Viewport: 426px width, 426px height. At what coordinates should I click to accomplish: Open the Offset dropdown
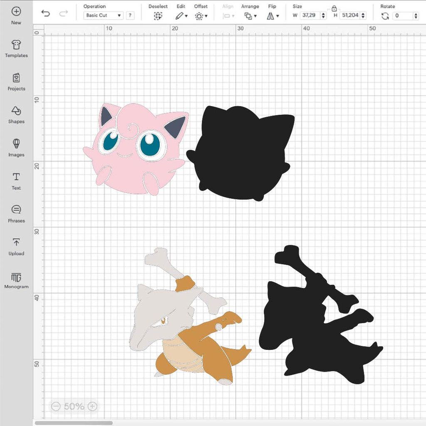[201, 16]
